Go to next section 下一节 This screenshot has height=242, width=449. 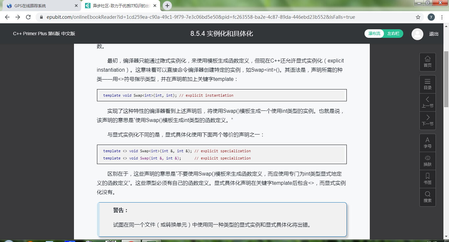(x=427, y=120)
